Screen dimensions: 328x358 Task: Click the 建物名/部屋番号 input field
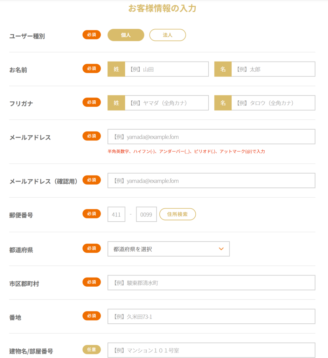(x=211, y=350)
